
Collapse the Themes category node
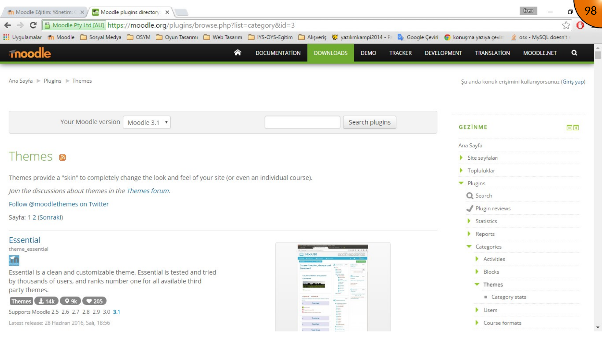pyautogui.click(x=477, y=284)
